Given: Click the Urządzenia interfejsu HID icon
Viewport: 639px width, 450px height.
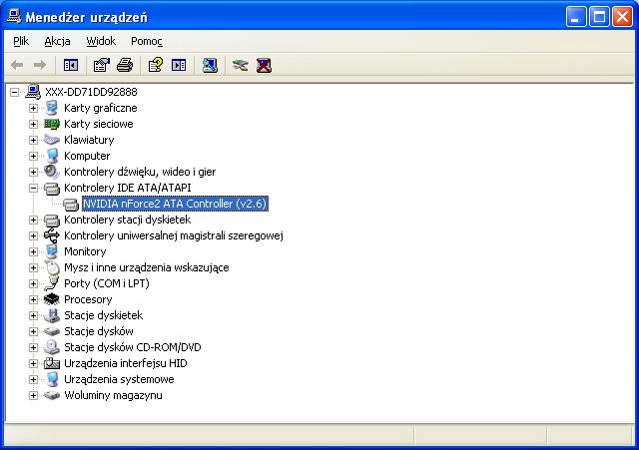Looking at the screenshot, I should coord(52,363).
